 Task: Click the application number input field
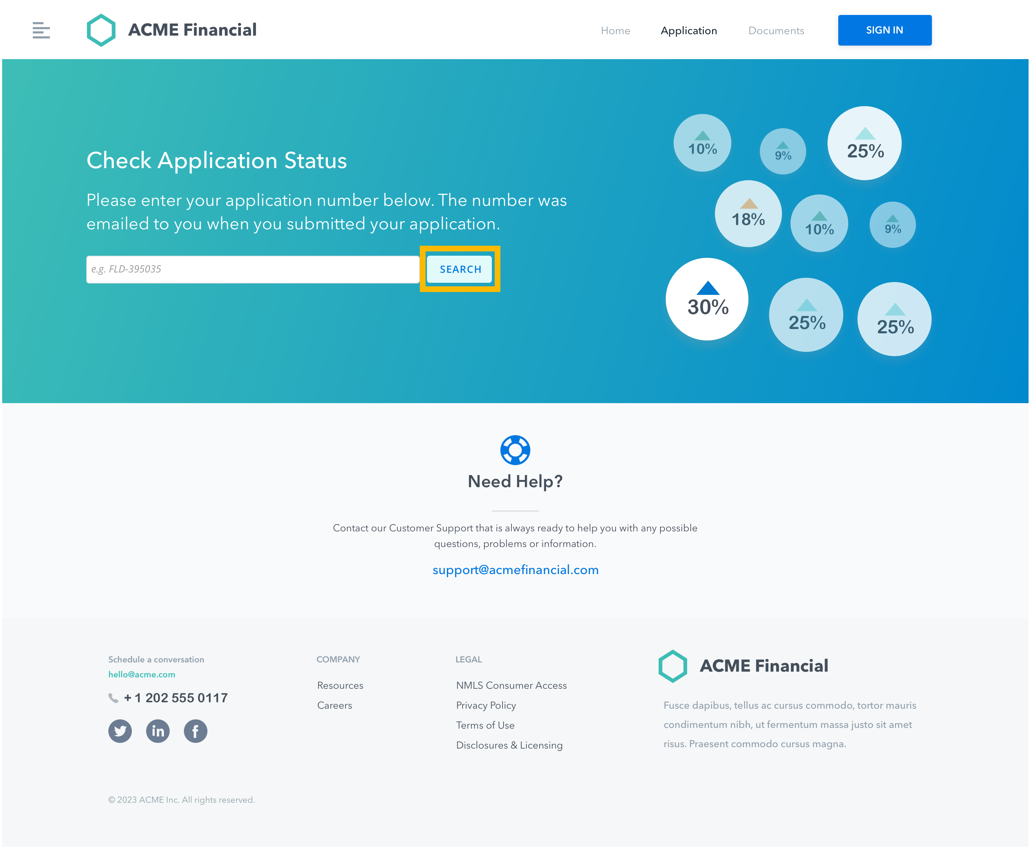tap(252, 269)
